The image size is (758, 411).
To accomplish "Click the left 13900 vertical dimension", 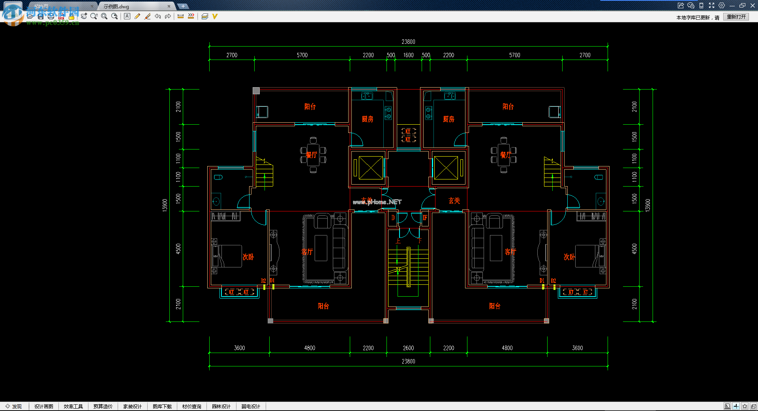I will (x=165, y=205).
